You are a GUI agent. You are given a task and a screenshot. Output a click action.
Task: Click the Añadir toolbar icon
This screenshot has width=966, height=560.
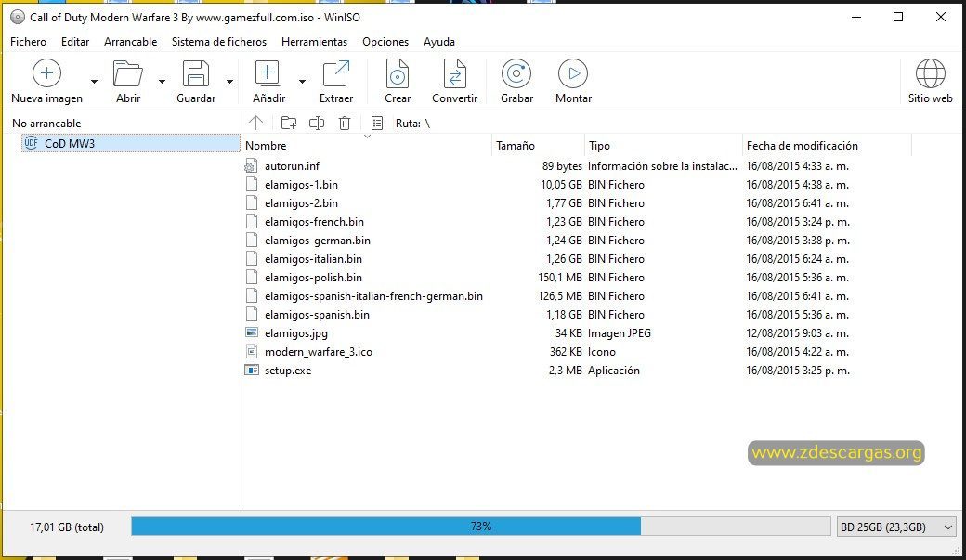(x=268, y=73)
